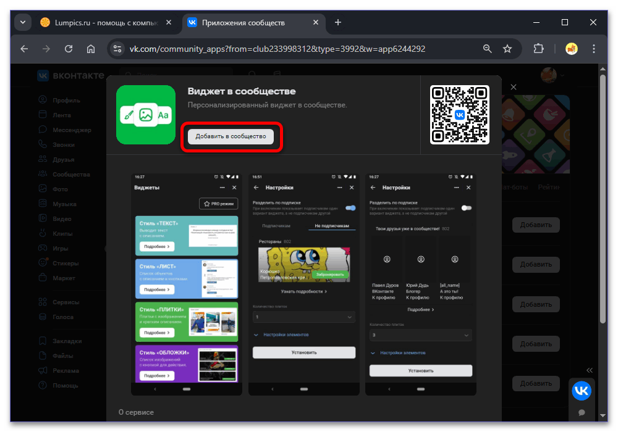Go to Звонки in the sidebar

(56, 144)
